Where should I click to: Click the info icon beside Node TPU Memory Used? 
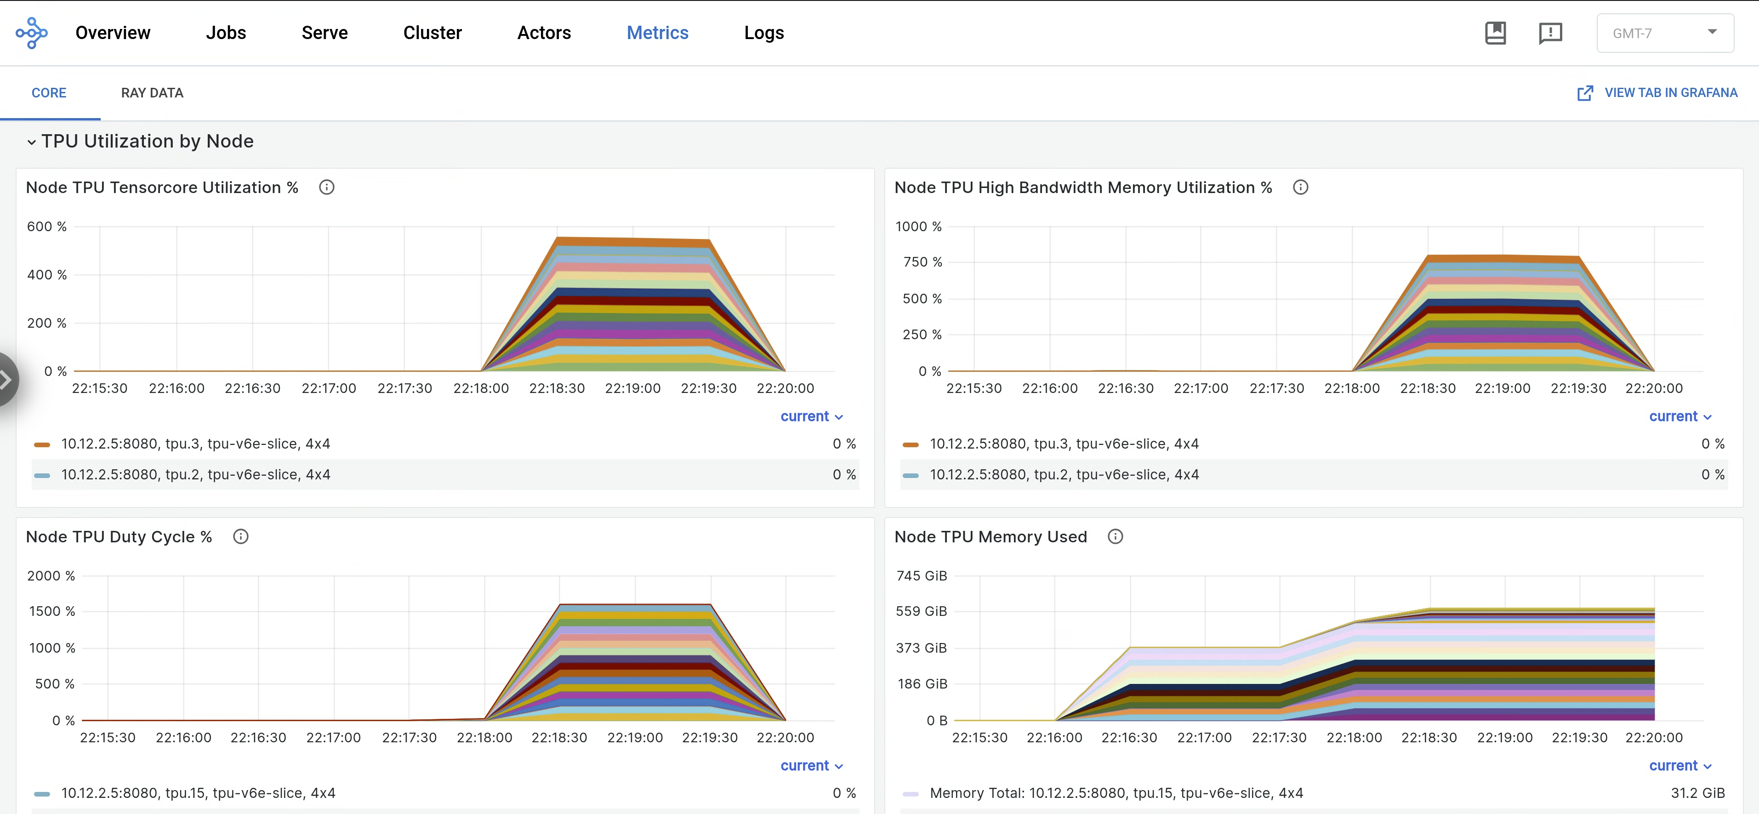[x=1115, y=537]
